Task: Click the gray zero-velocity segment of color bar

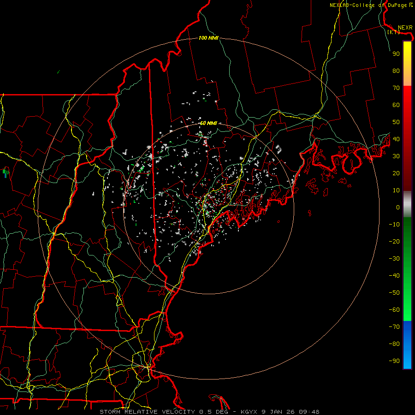Action: click(407, 204)
